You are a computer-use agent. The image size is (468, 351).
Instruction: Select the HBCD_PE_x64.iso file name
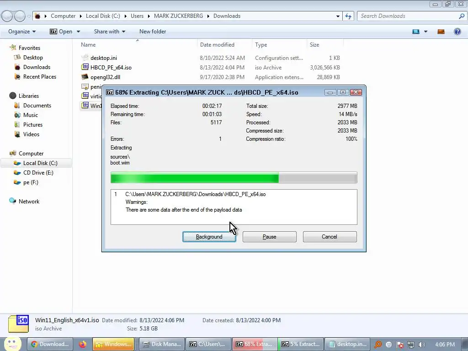pyautogui.click(x=111, y=68)
